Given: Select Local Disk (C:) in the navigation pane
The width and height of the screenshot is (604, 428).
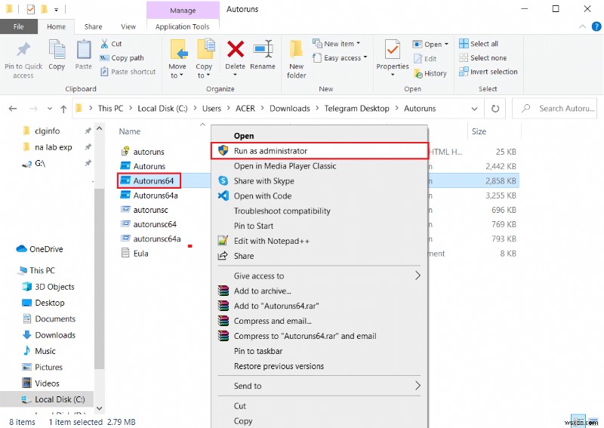Looking at the screenshot, I should 60,399.
